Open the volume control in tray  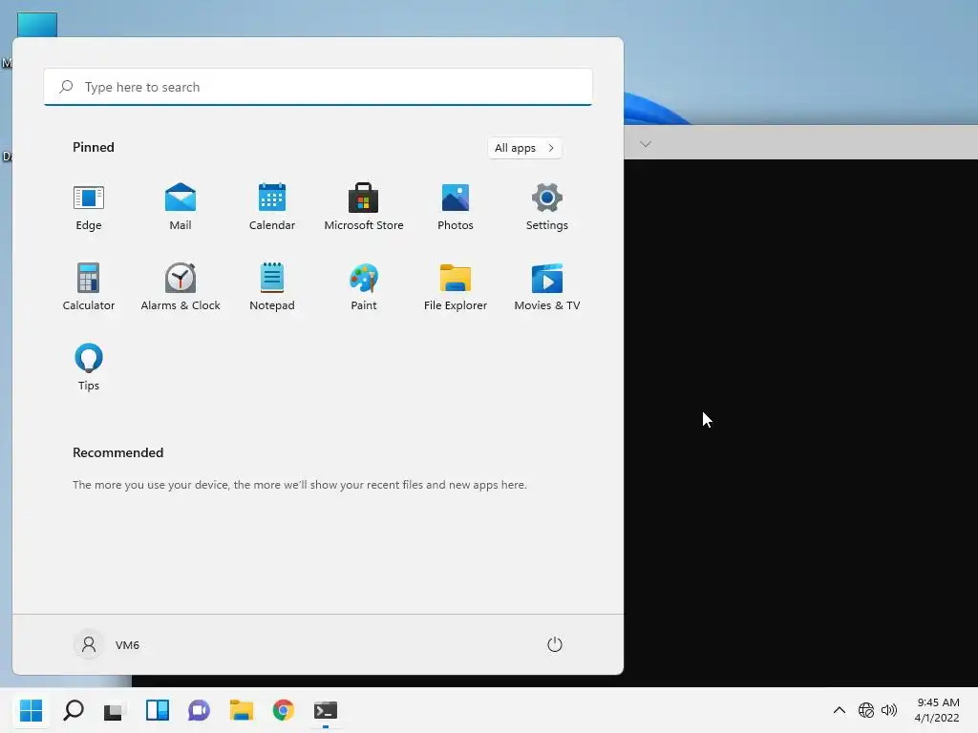click(889, 710)
